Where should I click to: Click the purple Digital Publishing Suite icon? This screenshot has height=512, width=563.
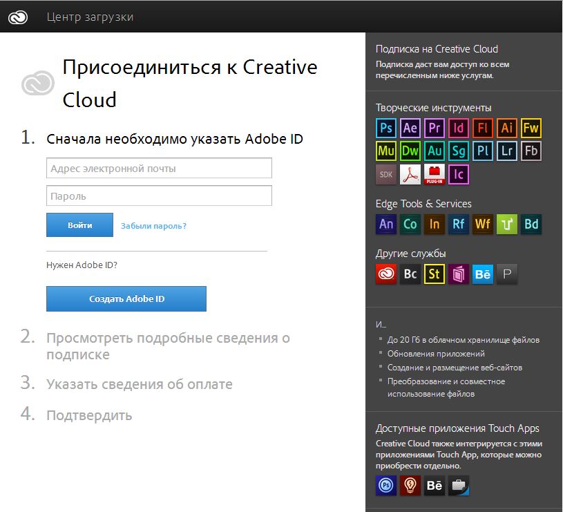click(x=459, y=274)
